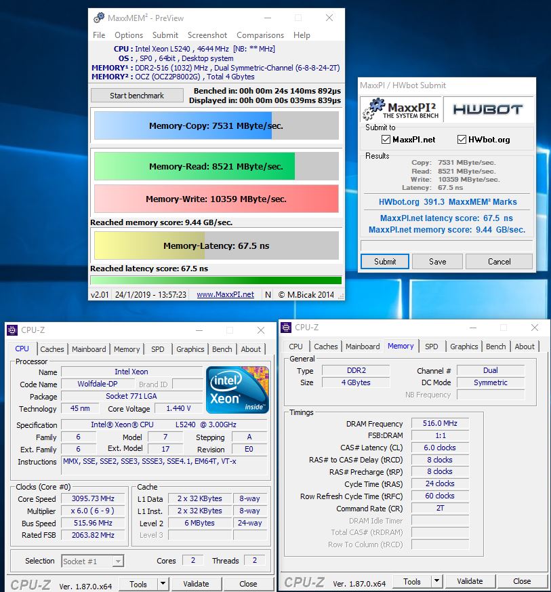The width and height of the screenshot is (551, 592).
Task: Click the Multiplier x 6.0 ( 6 - 9 ) value
Action: (x=94, y=511)
